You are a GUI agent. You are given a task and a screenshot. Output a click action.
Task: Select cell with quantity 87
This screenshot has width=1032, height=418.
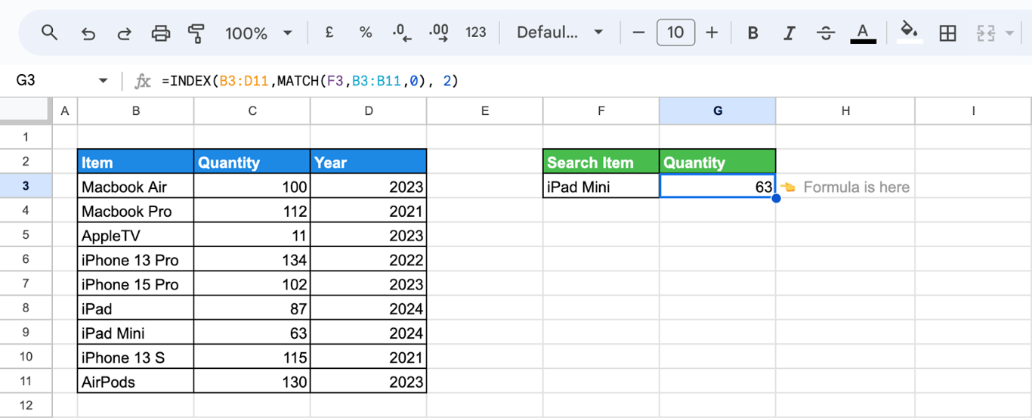[x=252, y=308]
